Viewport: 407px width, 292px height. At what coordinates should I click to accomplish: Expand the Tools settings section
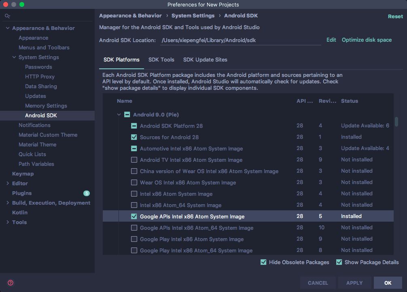[x=8, y=222]
